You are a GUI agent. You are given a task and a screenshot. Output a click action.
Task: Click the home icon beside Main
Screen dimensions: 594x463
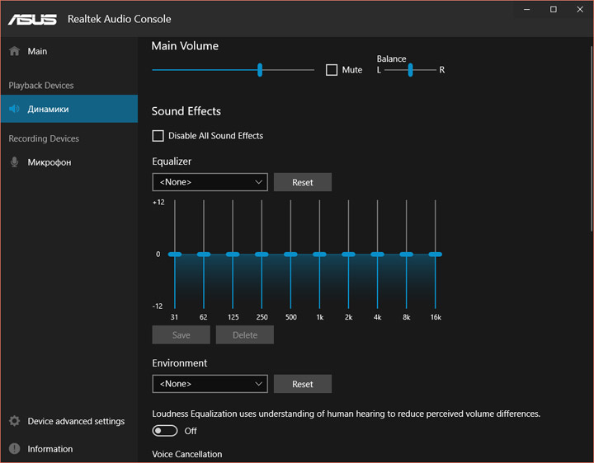pyautogui.click(x=14, y=51)
